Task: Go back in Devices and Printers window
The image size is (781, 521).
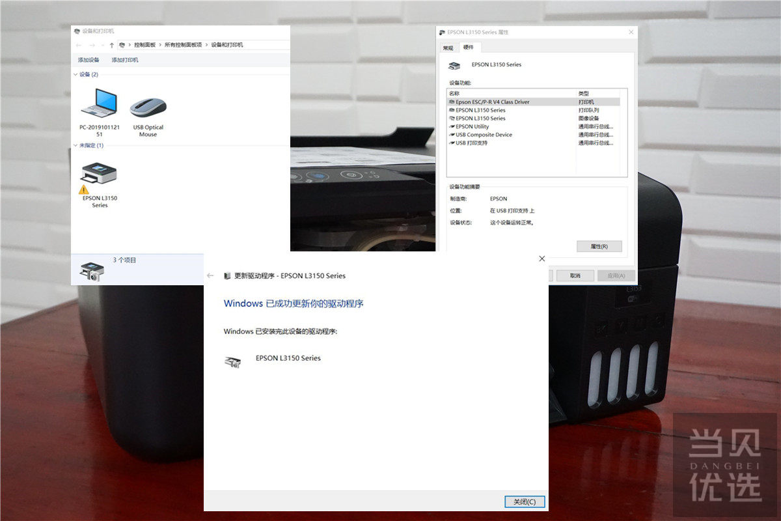Action: coord(79,45)
